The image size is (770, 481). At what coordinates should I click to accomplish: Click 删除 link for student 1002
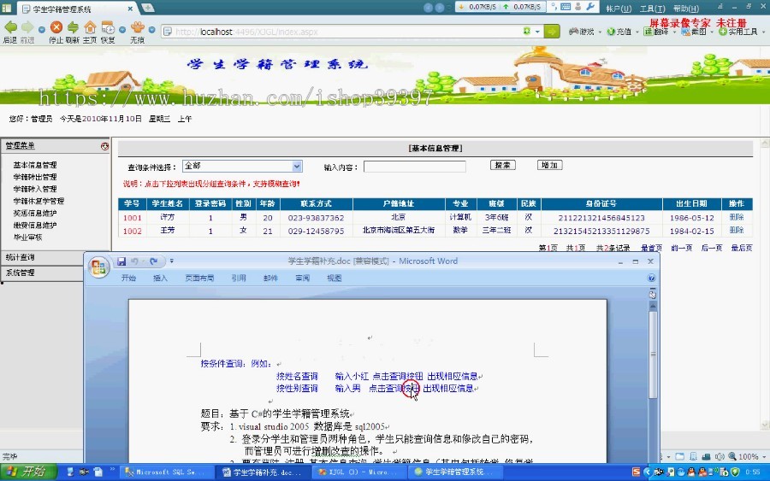point(737,230)
